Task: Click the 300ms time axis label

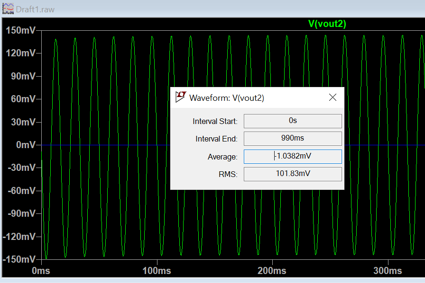Action: [388, 271]
